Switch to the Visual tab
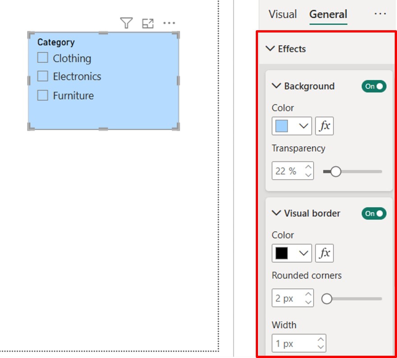 (282, 14)
